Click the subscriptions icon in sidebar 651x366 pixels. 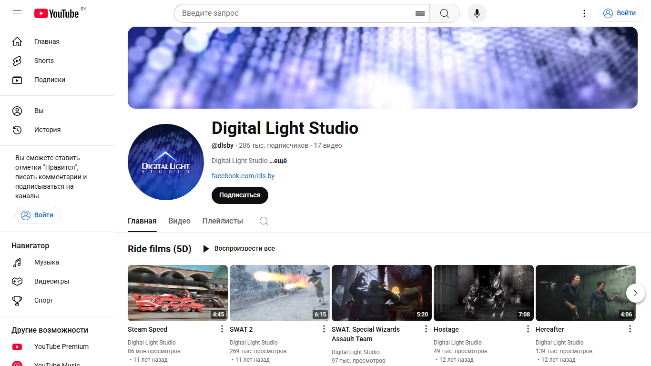pyautogui.click(x=17, y=80)
